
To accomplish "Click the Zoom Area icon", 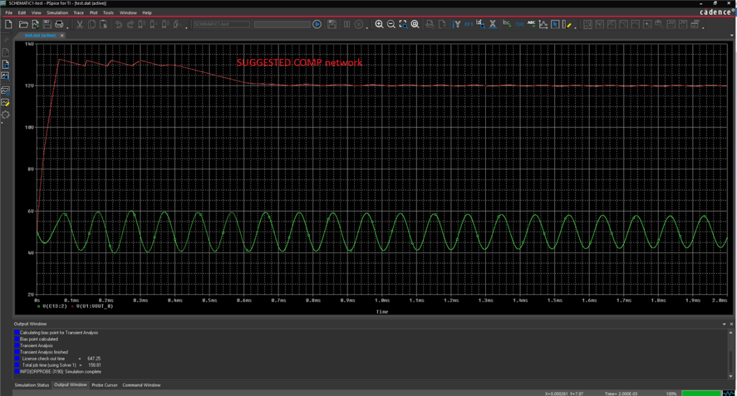I will 403,24.
